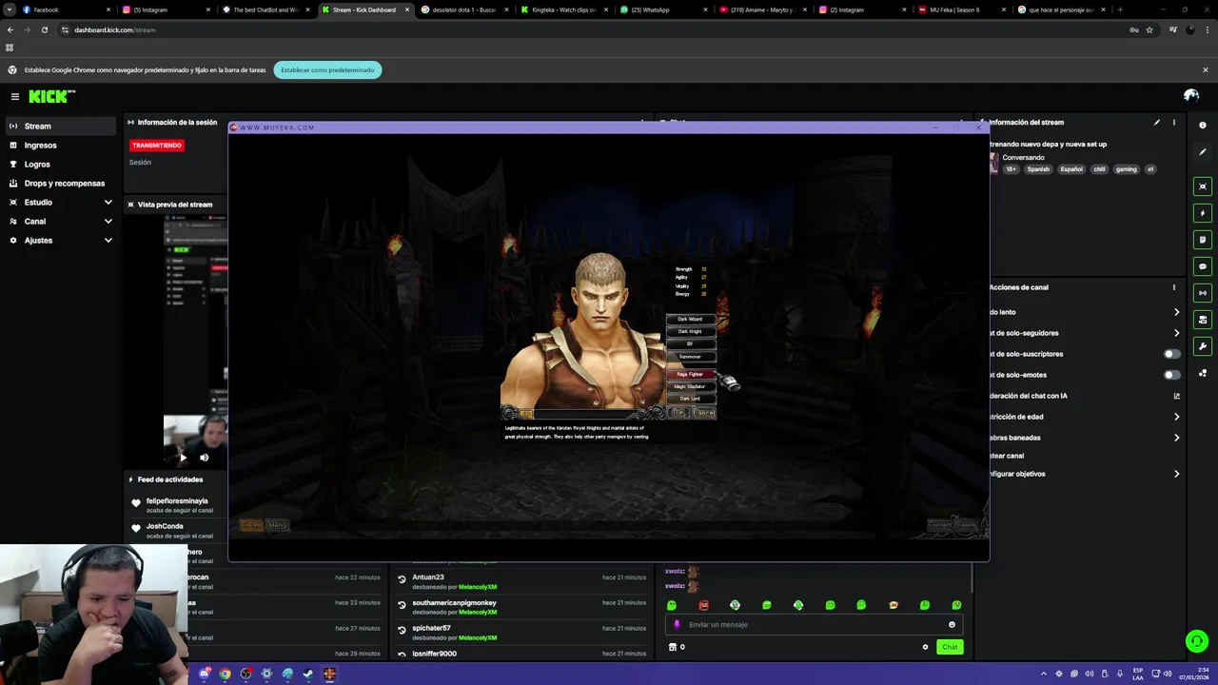This screenshot has width=1218, height=685.
Task: Open configure objectives chevron
Action: tap(1176, 474)
